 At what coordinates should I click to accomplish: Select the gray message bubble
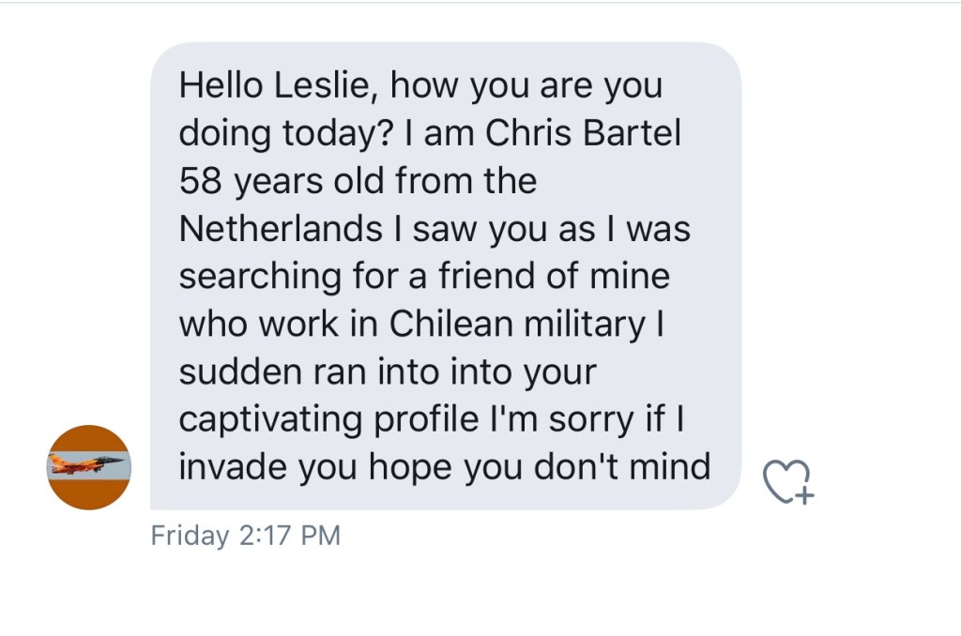445,277
